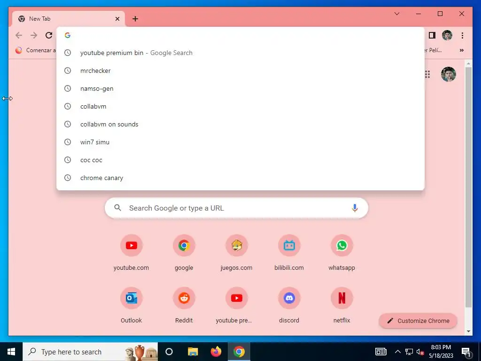Image resolution: width=481 pixels, height=361 pixels.
Task: Click the page vertical scrollbar
Action: (x=468, y=187)
